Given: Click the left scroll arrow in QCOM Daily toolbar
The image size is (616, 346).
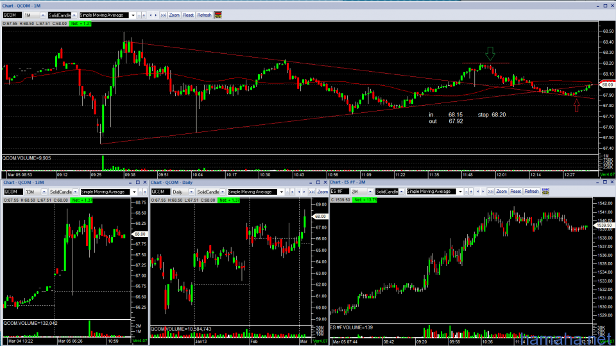Looking at the screenshot, I should [298, 192].
